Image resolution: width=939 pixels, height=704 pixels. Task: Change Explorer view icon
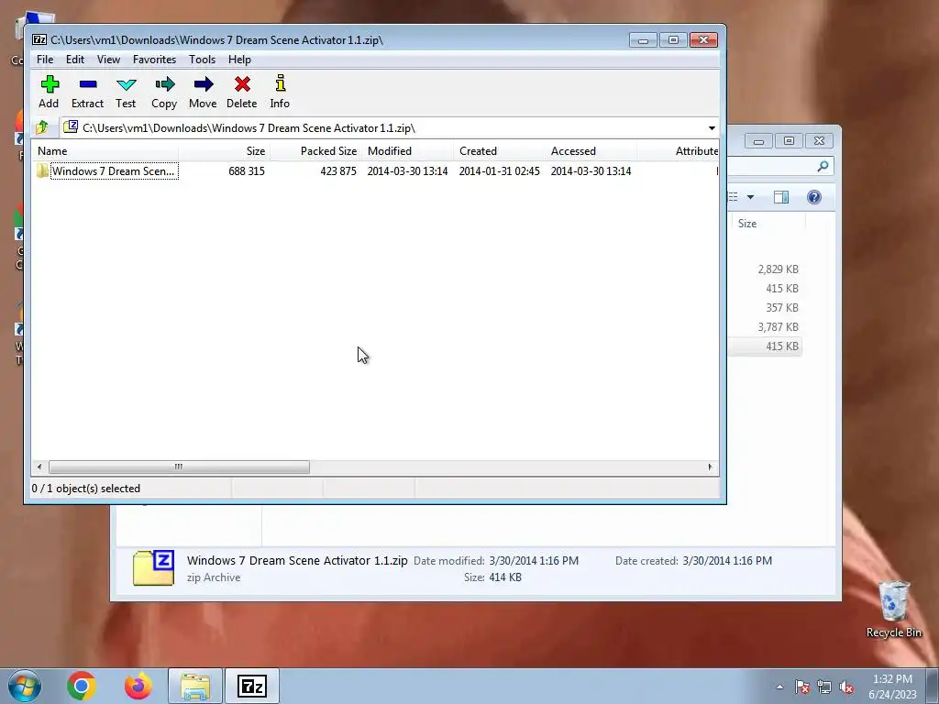pyautogui.click(x=734, y=197)
